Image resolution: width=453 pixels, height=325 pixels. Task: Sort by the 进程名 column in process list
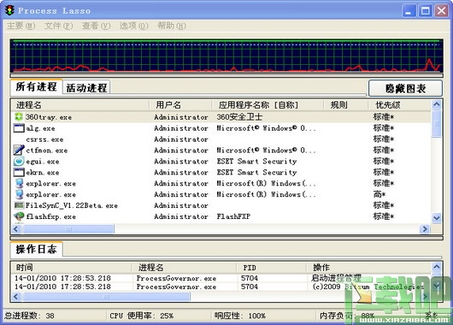point(80,105)
